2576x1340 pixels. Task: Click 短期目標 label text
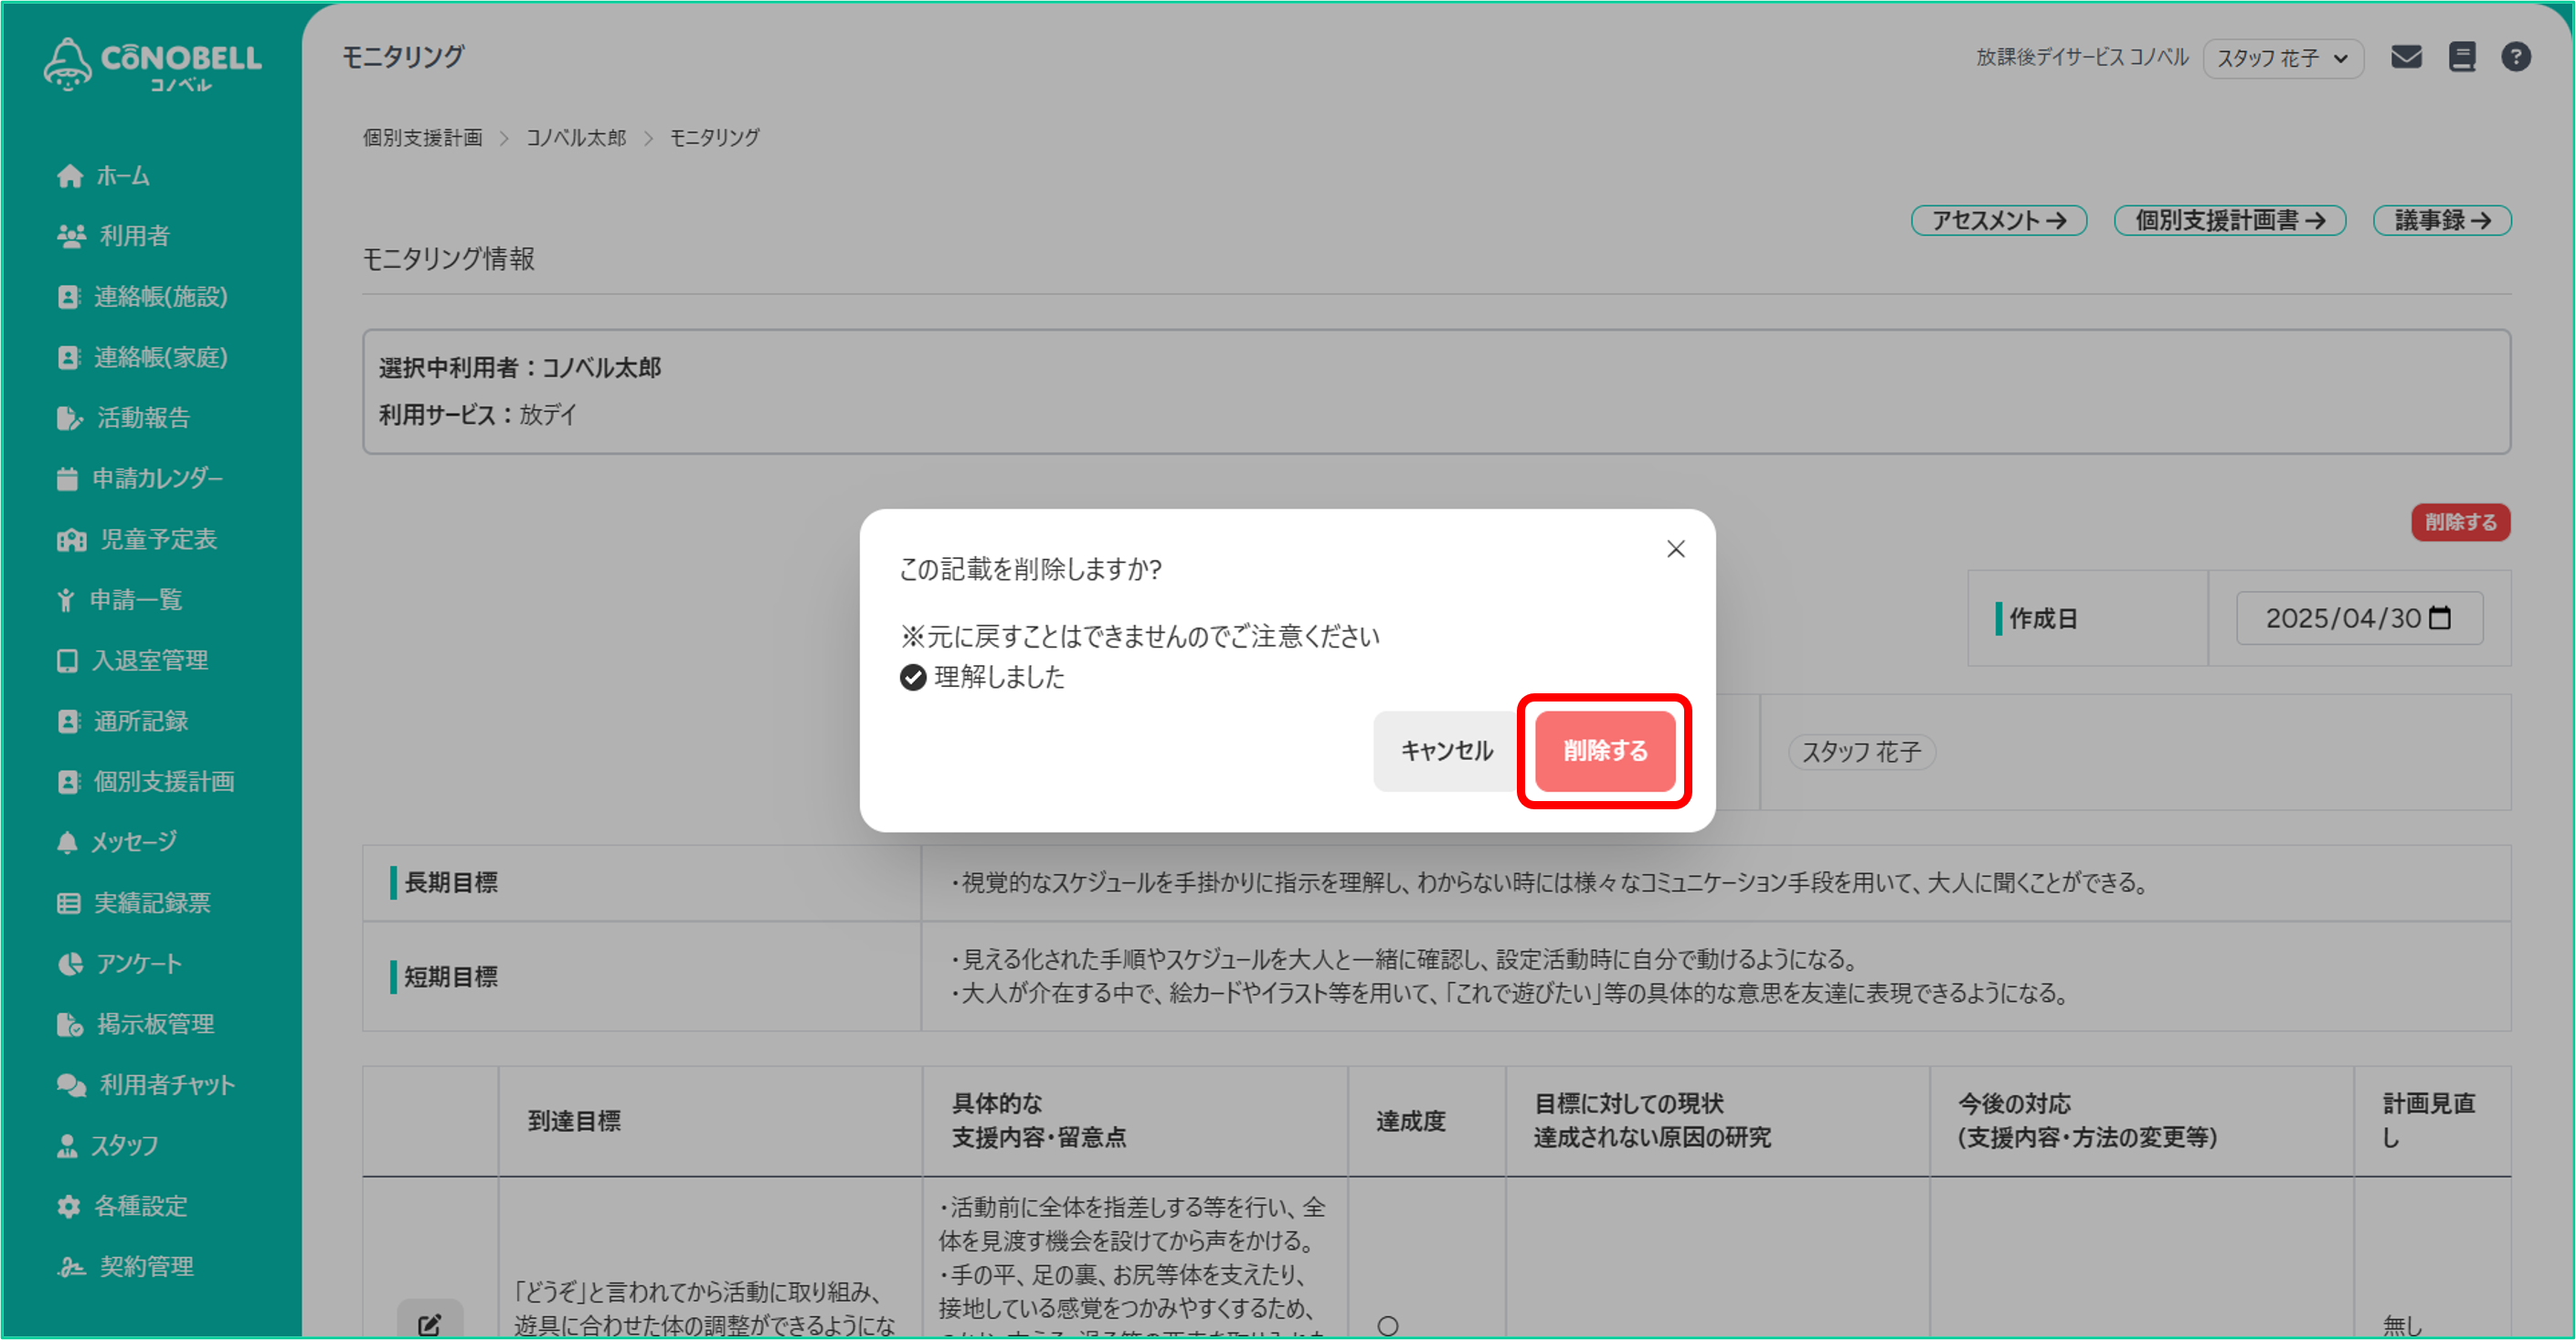pos(450,977)
